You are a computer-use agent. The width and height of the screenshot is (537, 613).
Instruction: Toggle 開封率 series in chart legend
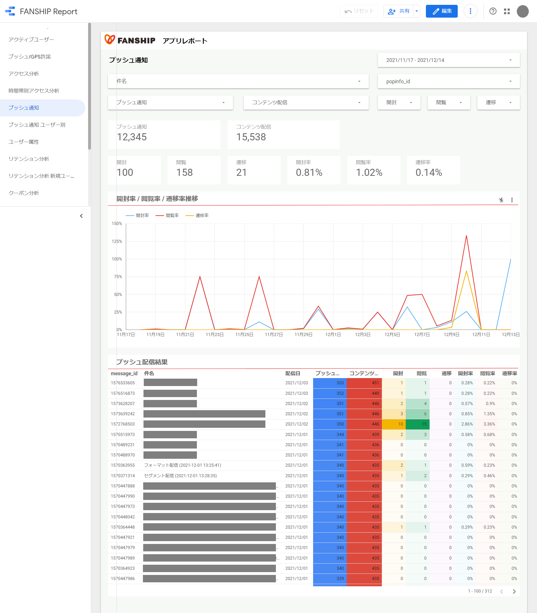click(137, 215)
